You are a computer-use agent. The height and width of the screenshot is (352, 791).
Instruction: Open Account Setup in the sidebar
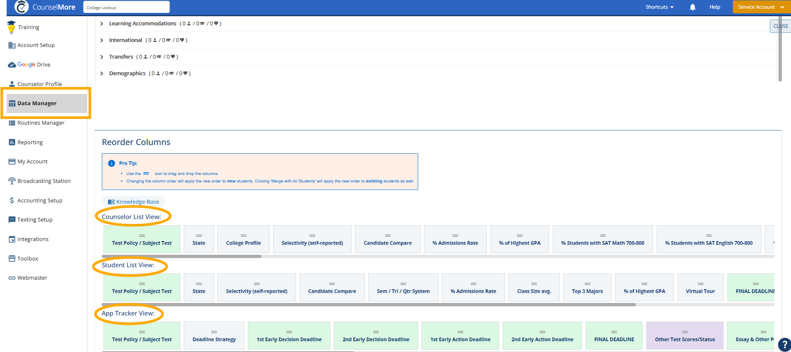(x=36, y=45)
